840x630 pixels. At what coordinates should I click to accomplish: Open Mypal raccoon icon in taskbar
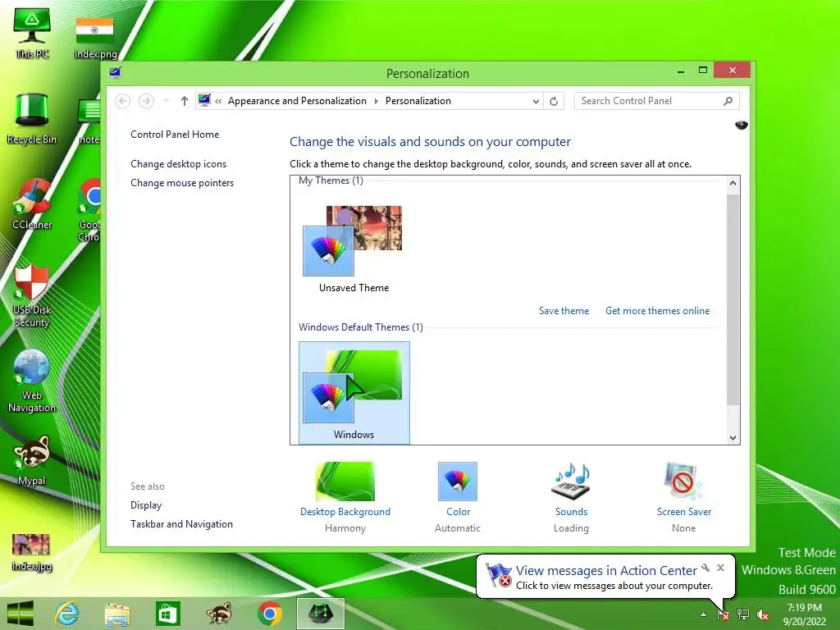pos(219,614)
